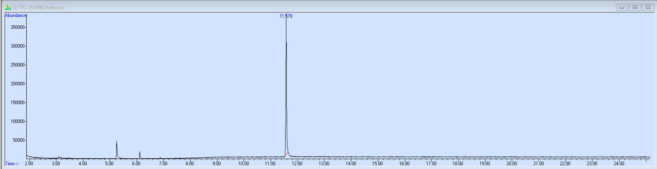Click the small peak near 6.10 minutes
657x169 pixels.
point(140,153)
